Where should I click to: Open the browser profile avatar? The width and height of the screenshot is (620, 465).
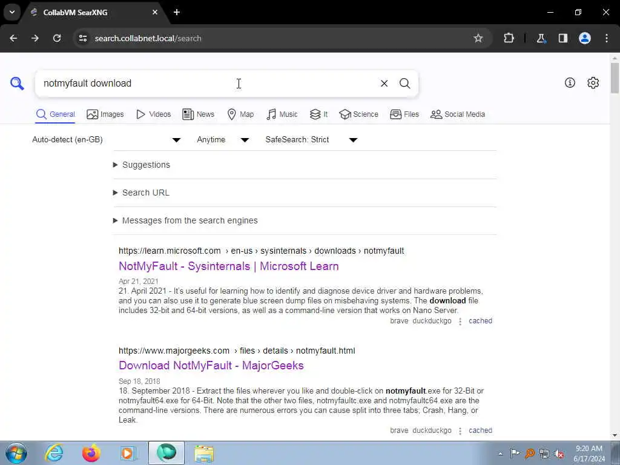[585, 38]
